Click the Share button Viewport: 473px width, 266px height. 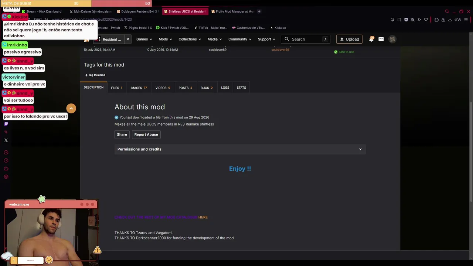tap(122, 134)
